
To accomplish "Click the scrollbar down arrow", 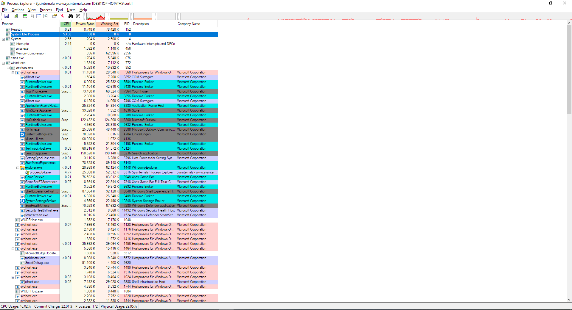I will 569,300.
